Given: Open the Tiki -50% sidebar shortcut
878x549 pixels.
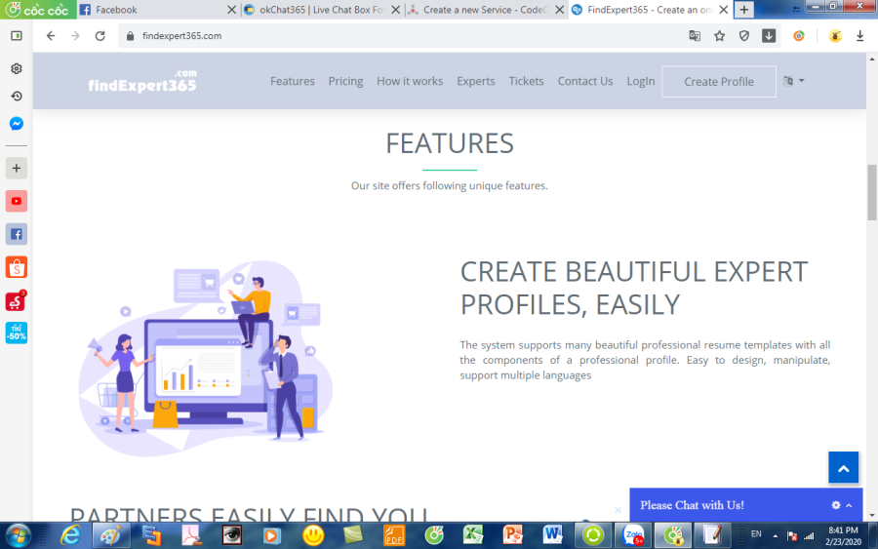Looking at the screenshot, I should point(17,333).
